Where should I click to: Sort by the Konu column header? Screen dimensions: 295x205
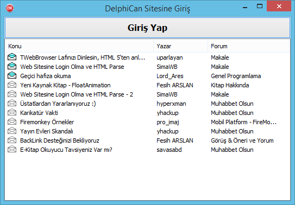79,46
